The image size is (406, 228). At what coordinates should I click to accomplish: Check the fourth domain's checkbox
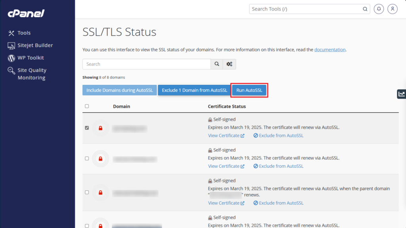tap(87, 226)
